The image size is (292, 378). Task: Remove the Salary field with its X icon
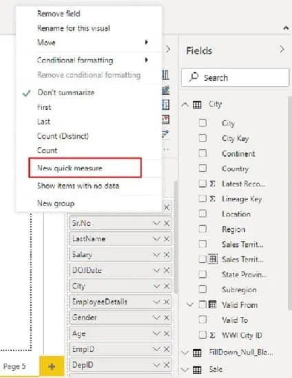pyautogui.click(x=167, y=255)
